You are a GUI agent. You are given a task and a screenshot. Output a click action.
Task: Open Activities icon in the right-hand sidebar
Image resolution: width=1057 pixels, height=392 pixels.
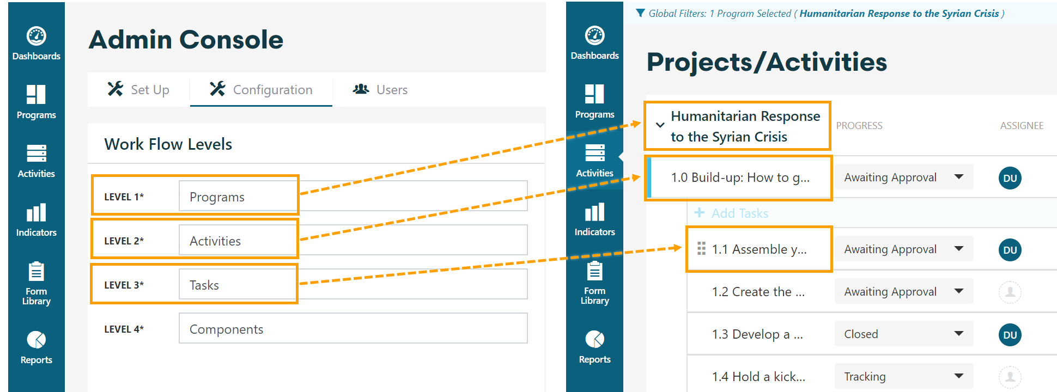(594, 161)
